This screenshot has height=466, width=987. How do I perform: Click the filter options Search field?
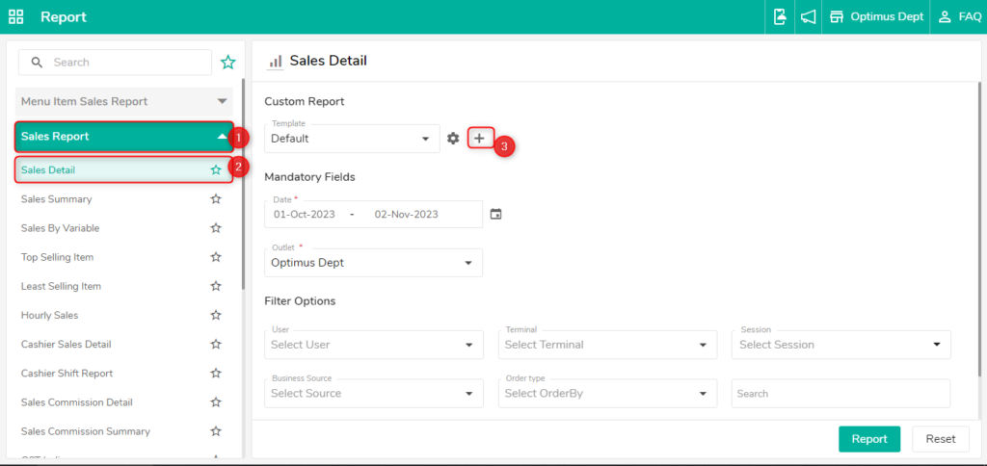click(840, 393)
